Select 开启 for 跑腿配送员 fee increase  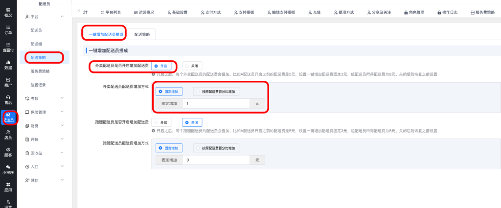click(x=162, y=122)
